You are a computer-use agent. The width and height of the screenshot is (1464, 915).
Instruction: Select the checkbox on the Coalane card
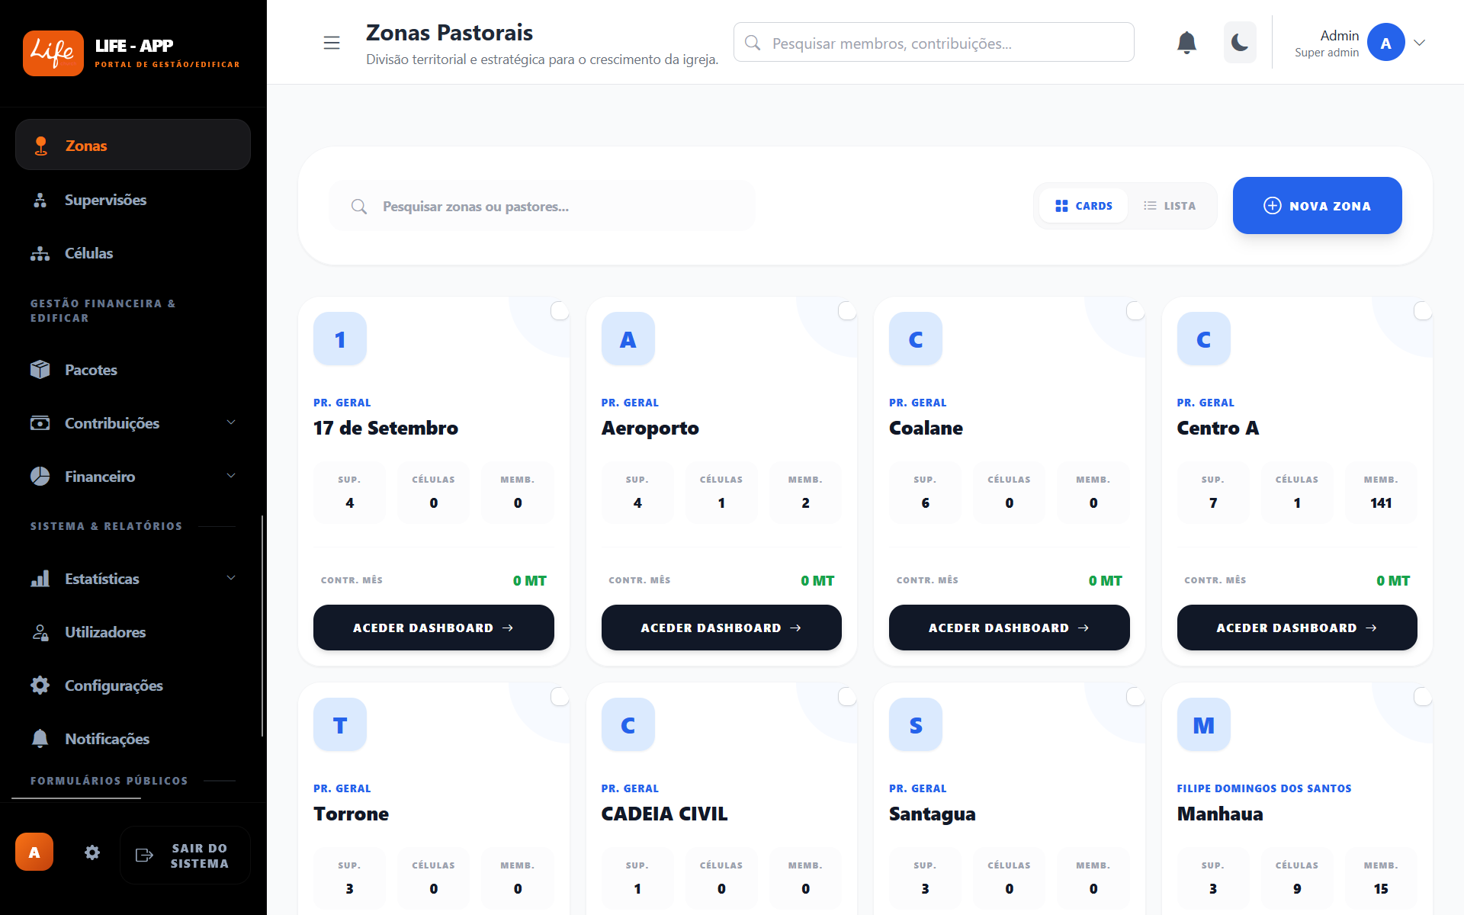(x=1135, y=310)
